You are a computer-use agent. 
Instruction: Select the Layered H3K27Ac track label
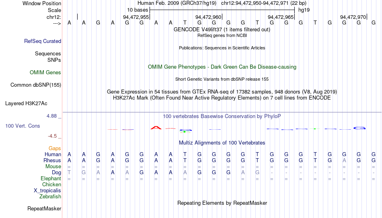[26, 104]
